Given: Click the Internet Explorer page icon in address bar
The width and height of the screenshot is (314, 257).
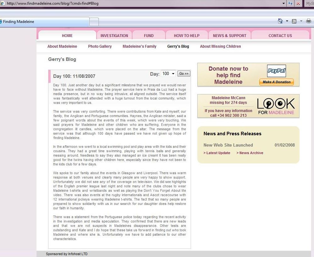Looking at the screenshot, I should point(2,3).
